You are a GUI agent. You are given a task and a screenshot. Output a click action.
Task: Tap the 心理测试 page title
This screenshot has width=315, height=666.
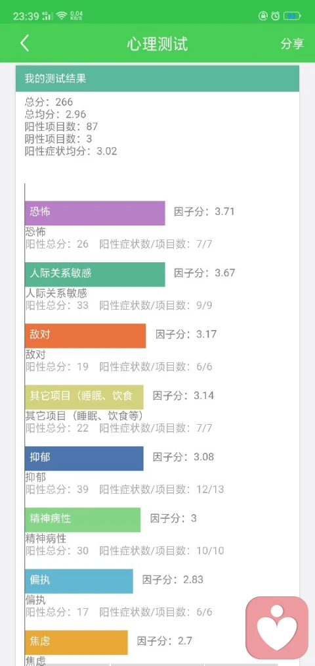[x=157, y=44]
